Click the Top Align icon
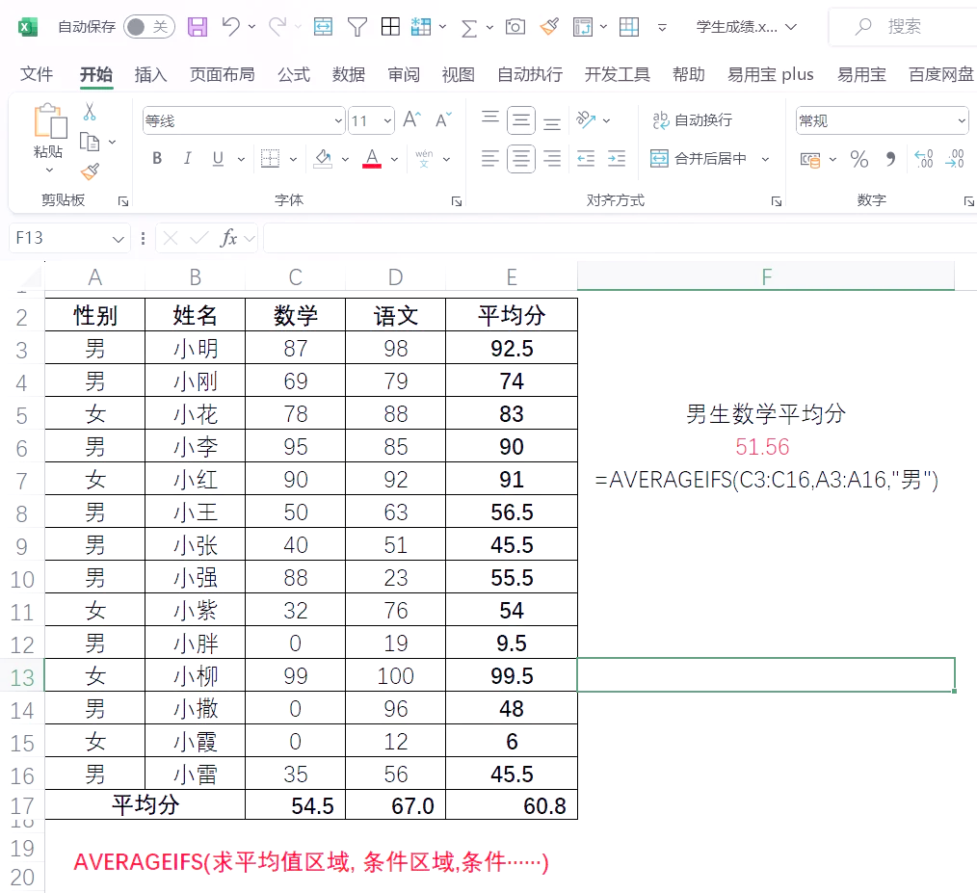Image resolution: width=977 pixels, height=893 pixels. click(x=490, y=119)
